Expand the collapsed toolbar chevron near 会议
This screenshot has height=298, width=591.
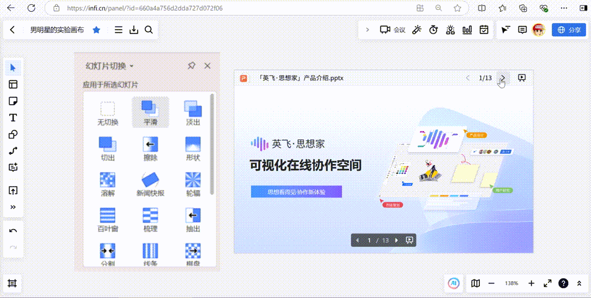tap(368, 30)
